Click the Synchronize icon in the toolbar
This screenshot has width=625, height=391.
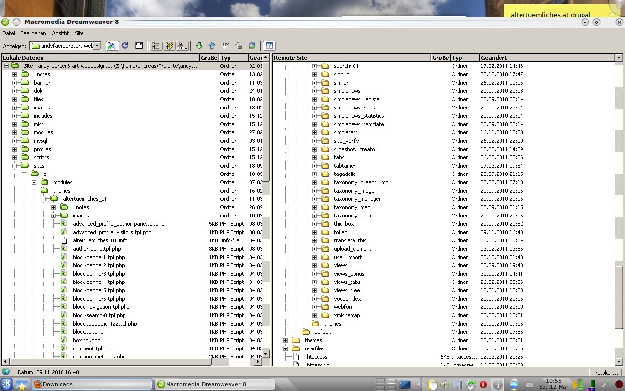[251, 45]
